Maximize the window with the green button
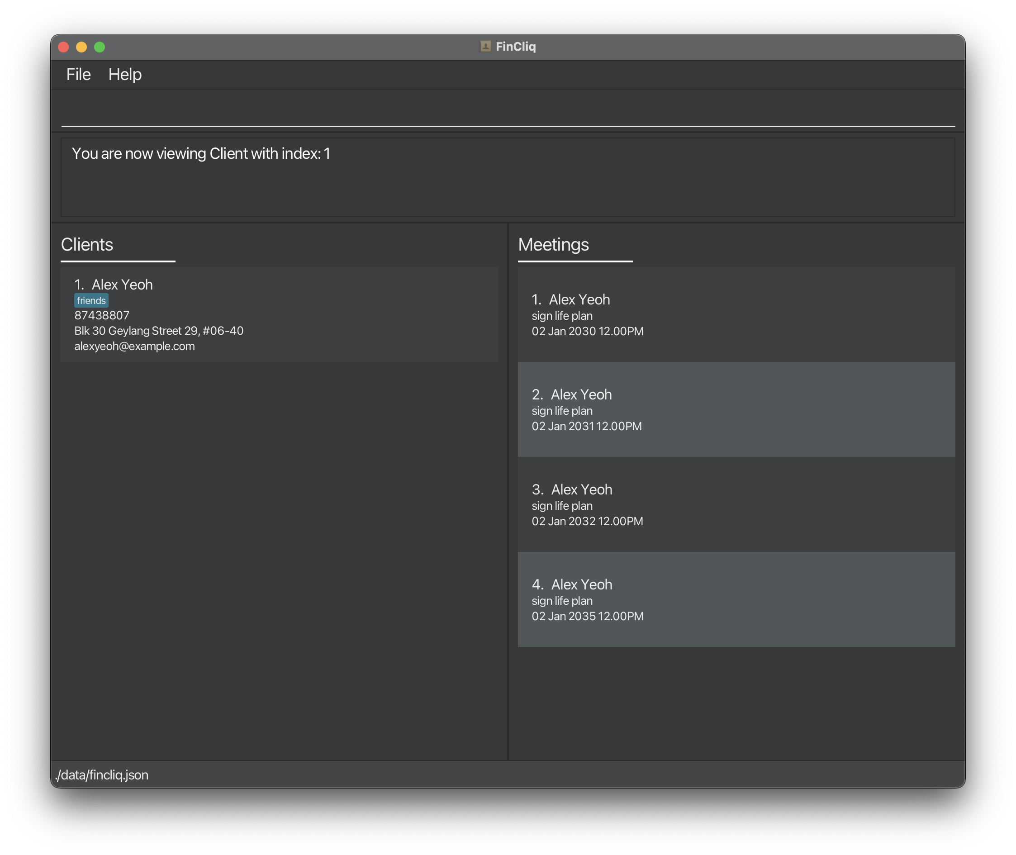The height and width of the screenshot is (855, 1016). coord(100,47)
